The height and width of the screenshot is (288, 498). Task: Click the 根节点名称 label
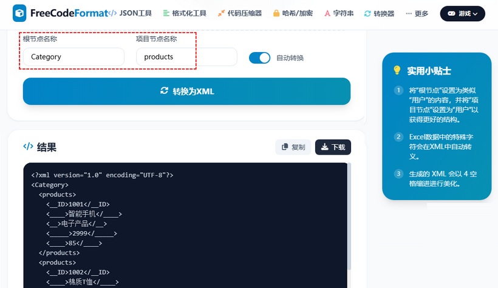click(x=40, y=39)
